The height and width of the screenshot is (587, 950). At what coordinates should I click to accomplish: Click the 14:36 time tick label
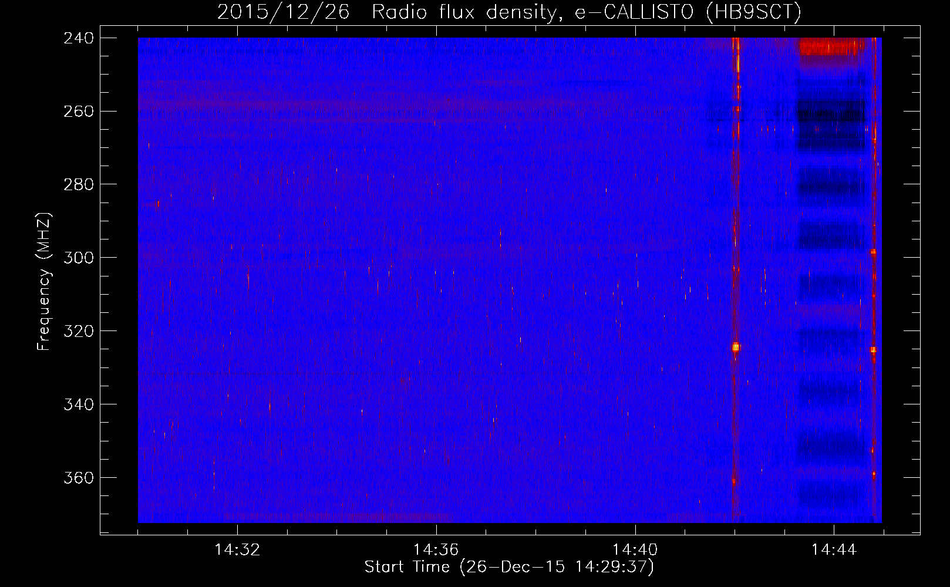pyautogui.click(x=436, y=550)
